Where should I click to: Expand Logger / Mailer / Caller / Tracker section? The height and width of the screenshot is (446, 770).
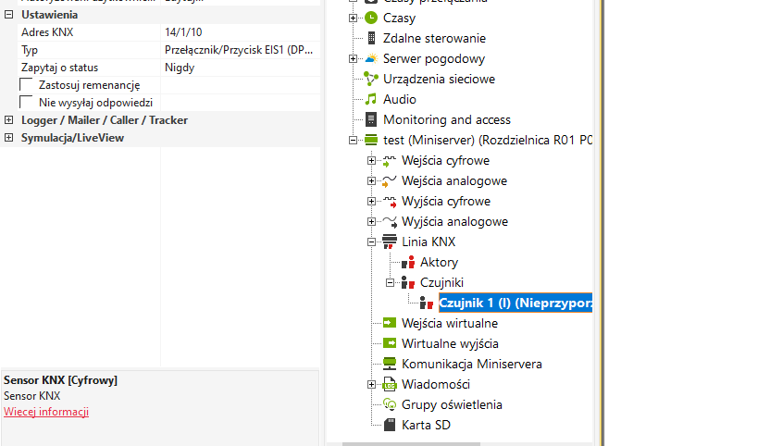(x=8, y=120)
